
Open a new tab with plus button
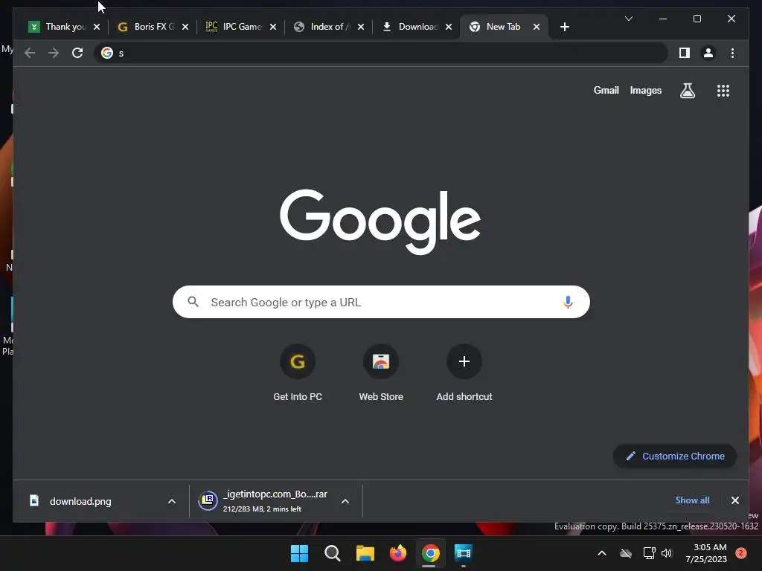[564, 27]
